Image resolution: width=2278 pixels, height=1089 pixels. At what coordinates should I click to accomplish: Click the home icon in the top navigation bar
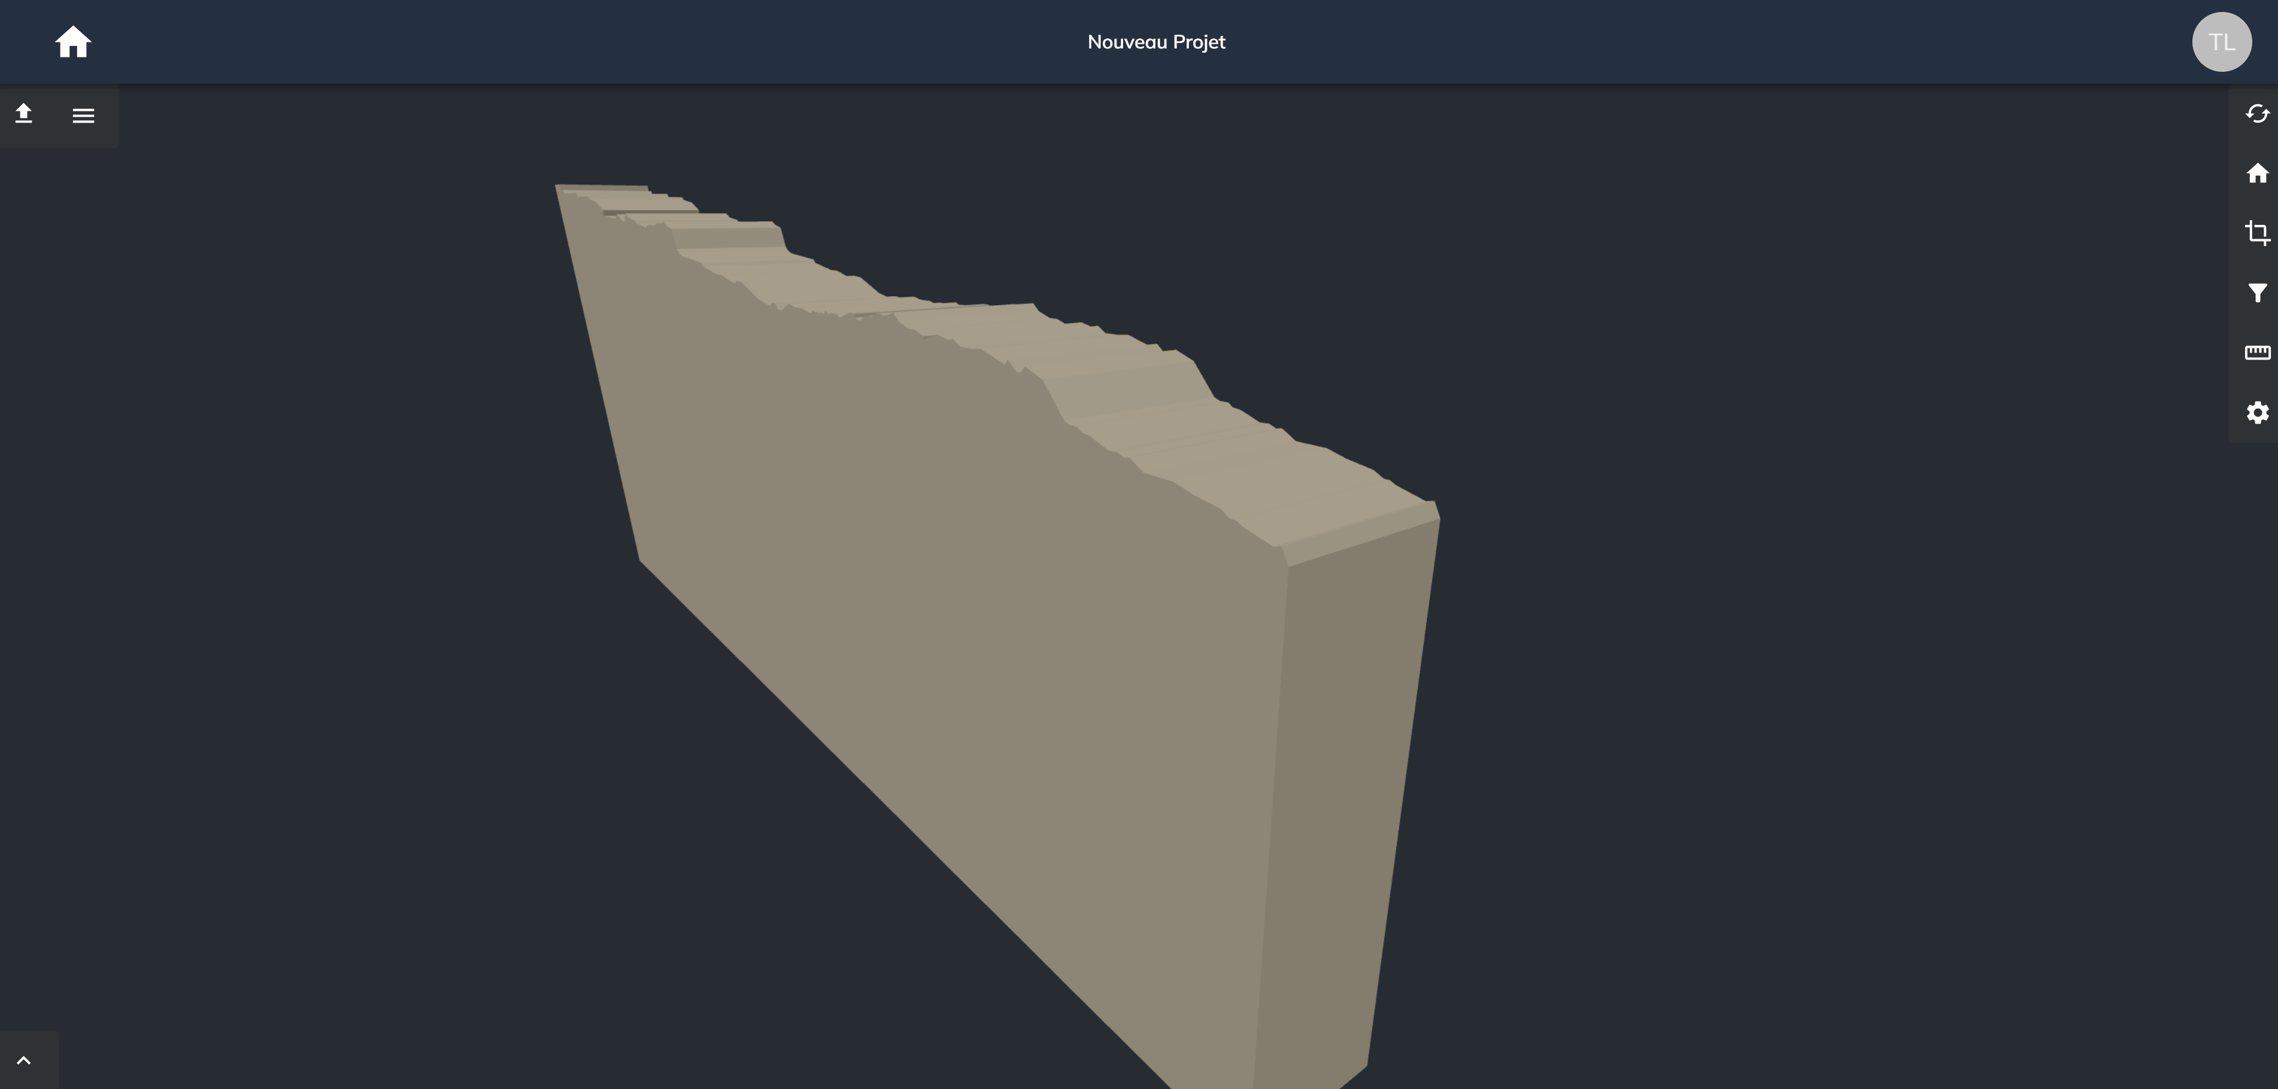(74, 41)
